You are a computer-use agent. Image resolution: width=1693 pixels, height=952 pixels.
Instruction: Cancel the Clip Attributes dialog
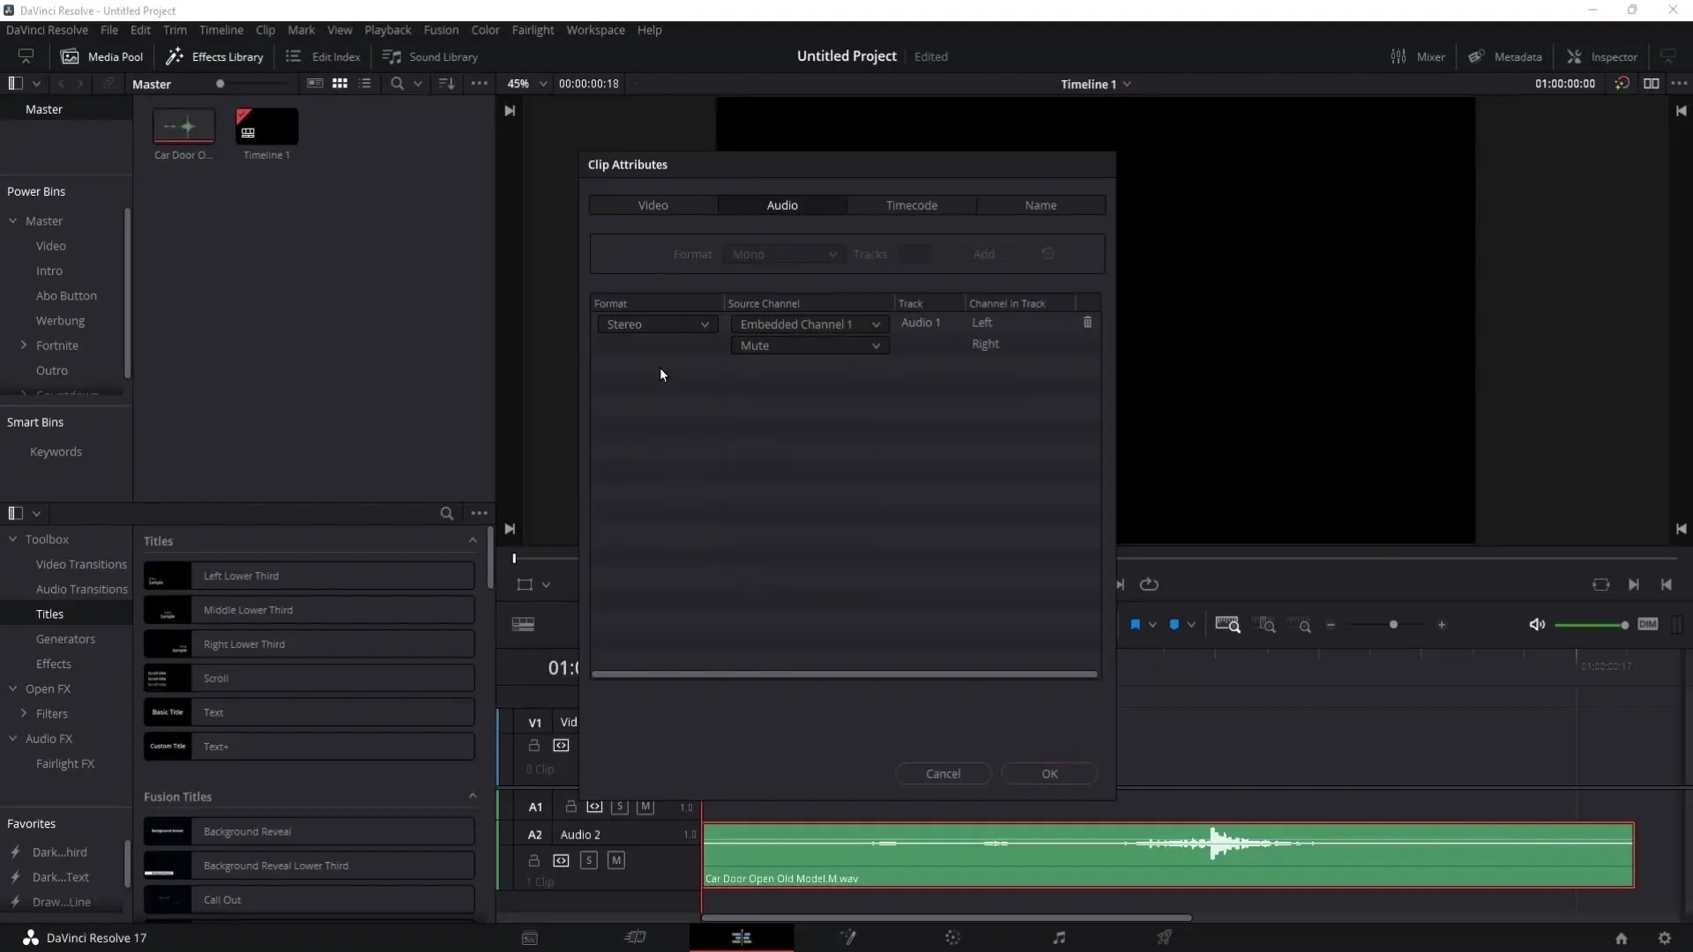[x=943, y=773]
